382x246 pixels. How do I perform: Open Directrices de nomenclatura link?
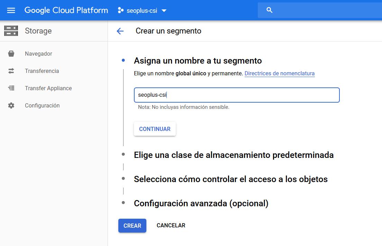click(279, 73)
